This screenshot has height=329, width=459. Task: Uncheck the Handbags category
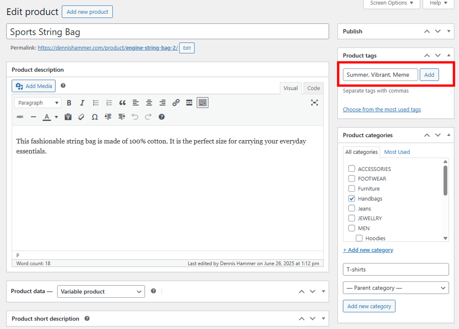[x=352, y=198]
